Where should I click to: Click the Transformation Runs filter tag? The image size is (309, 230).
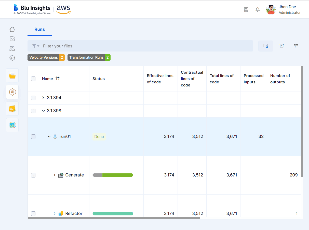(89, 57)
